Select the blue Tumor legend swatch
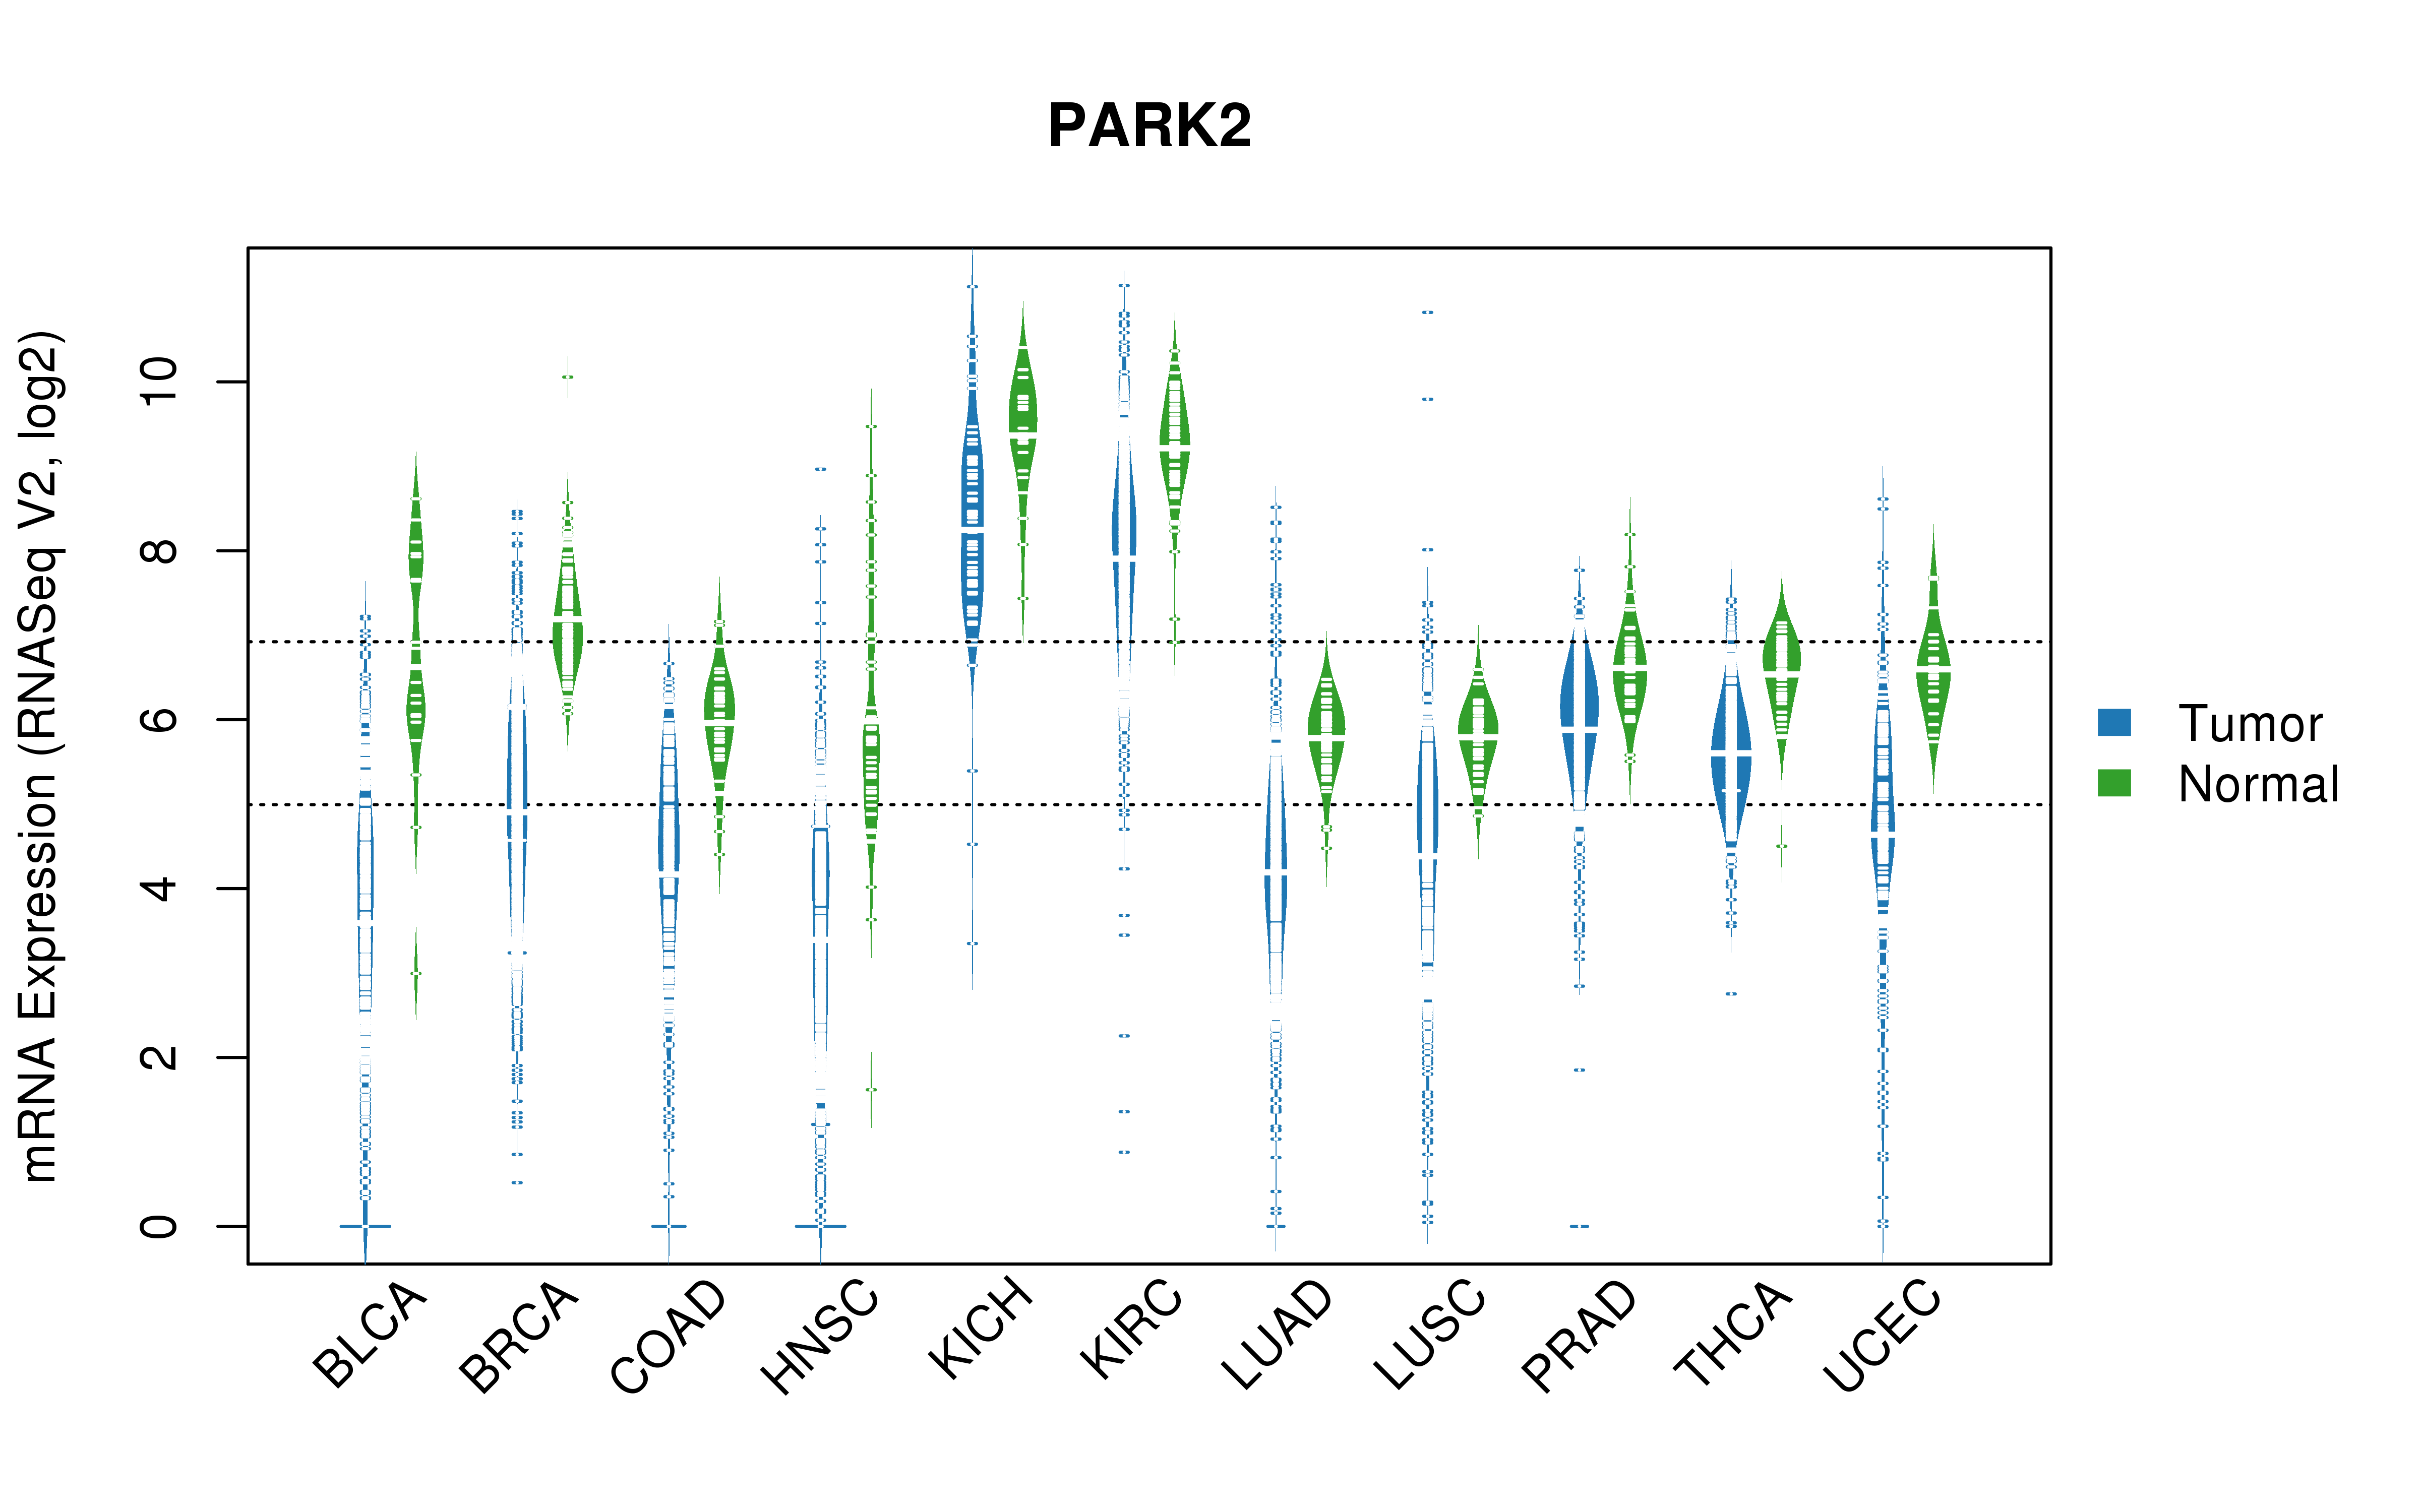 [2114, 722]
